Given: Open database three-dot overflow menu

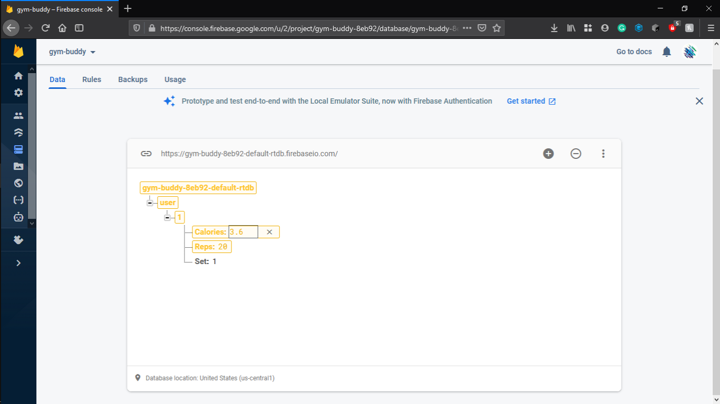Looking at the screenshot, I should click(x=604, y=154).
